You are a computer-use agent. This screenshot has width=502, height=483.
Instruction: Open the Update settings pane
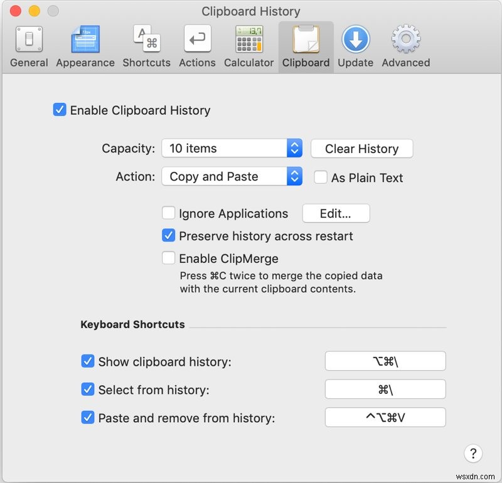point(355,39)
